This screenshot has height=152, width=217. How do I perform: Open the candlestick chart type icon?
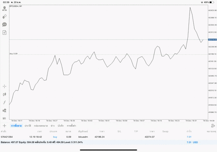click(4, 94)
